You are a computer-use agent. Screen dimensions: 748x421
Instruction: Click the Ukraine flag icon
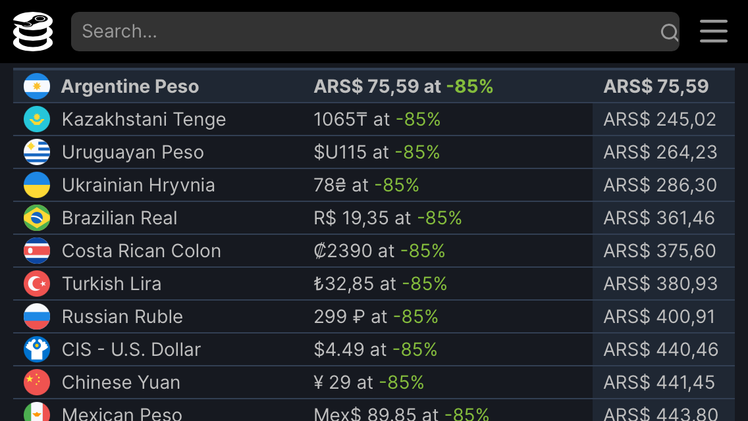pyautogui.click(x=37, y=185)
